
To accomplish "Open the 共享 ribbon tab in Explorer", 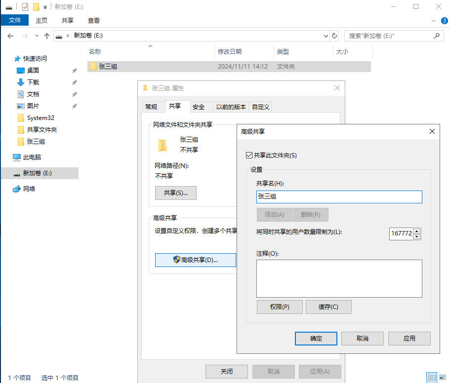I will point(68,20).
